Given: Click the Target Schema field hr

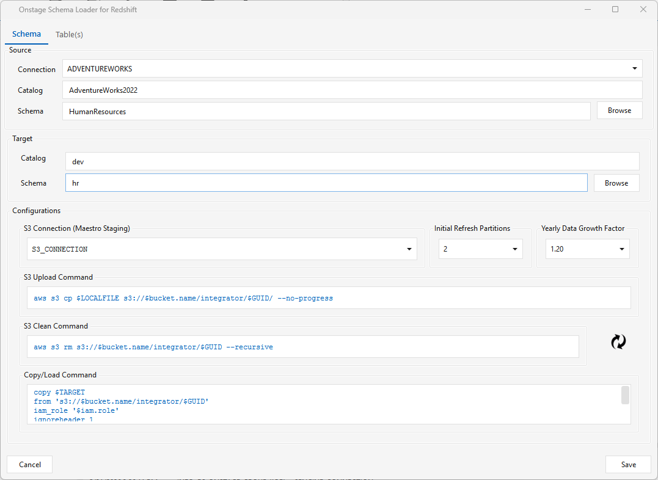Looking at the screenshot, I should pos(326,183).
